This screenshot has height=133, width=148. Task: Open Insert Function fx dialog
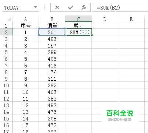coord(84,7)
